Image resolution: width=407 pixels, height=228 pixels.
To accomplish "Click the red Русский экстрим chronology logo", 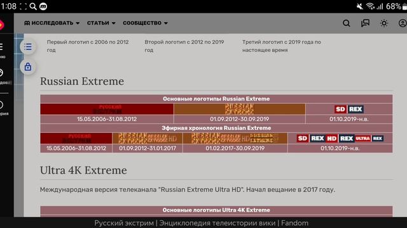I will [x=76, y=139].
